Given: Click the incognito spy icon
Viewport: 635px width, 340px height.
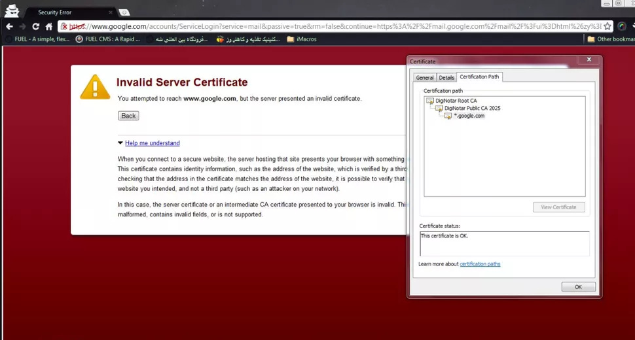Looking at the screenshot, I should click(x=12, y=11).
